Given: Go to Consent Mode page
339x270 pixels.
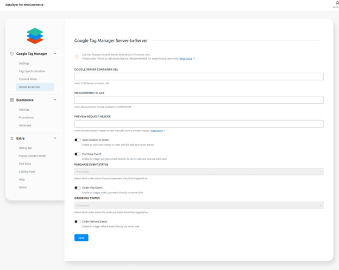Looking at the screenshot, I should click(28, 79).
